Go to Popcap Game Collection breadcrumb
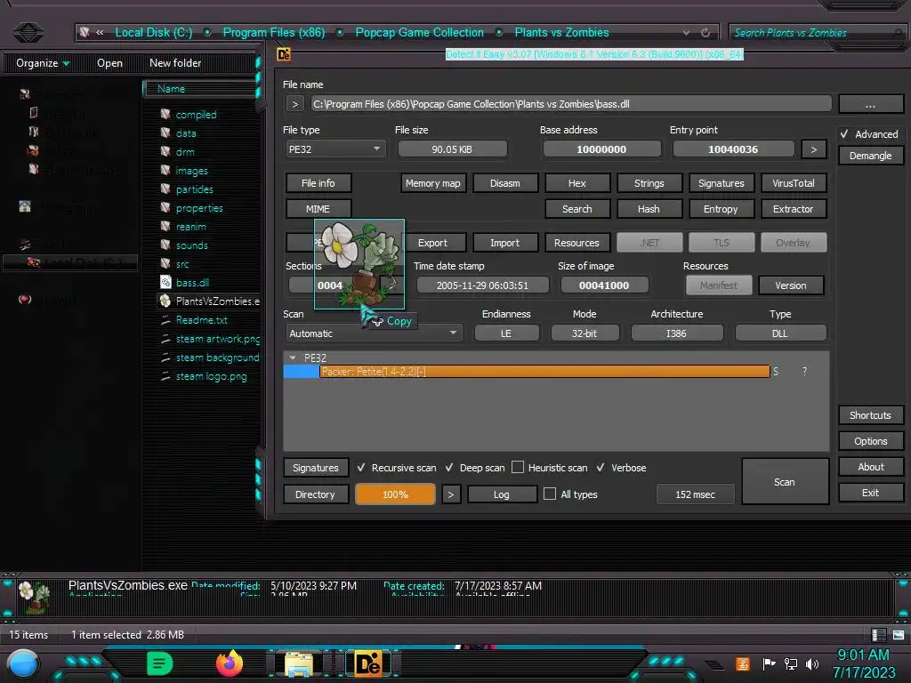 coord(420,33)
